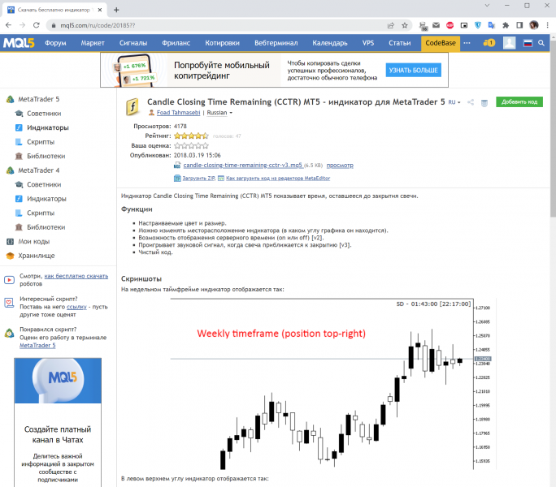This screenshot has width=556, height=487.
Task: Open VPS in top navigation
Action: click(x=368, y=43)
